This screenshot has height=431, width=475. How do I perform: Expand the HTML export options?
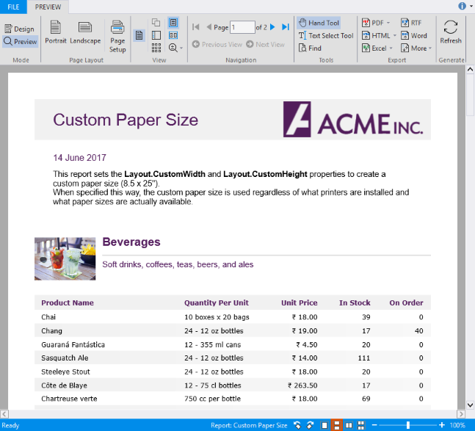(x=395, y=35)
